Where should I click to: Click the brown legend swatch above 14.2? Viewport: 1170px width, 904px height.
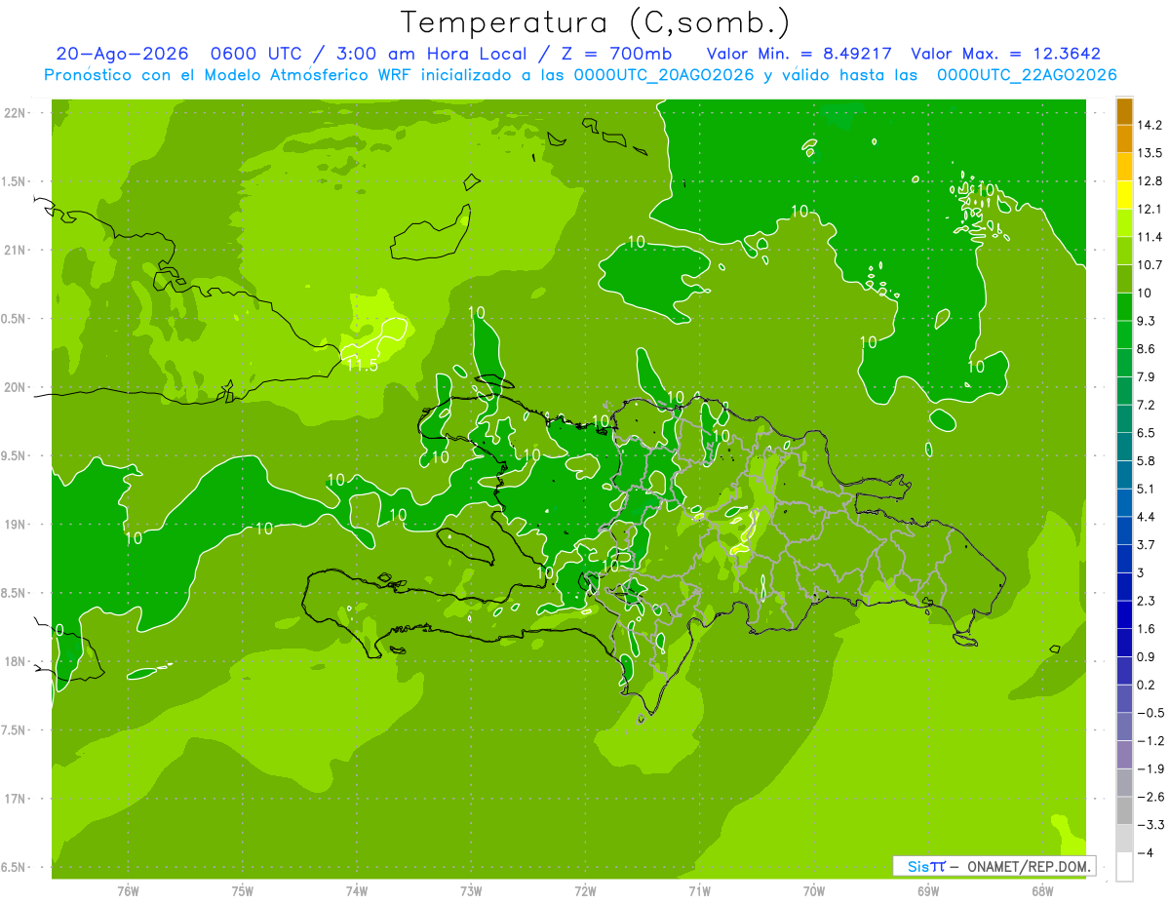point(1124,111)
